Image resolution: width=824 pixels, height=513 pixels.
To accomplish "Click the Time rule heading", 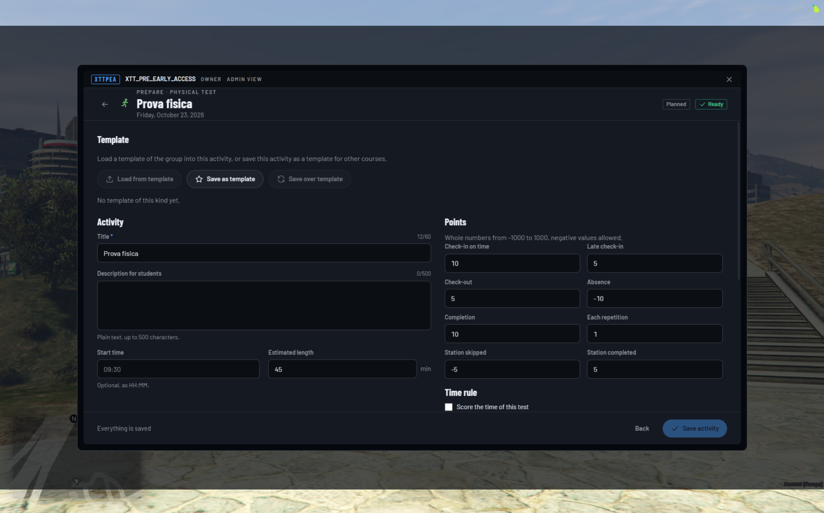I will pos(461,393).
